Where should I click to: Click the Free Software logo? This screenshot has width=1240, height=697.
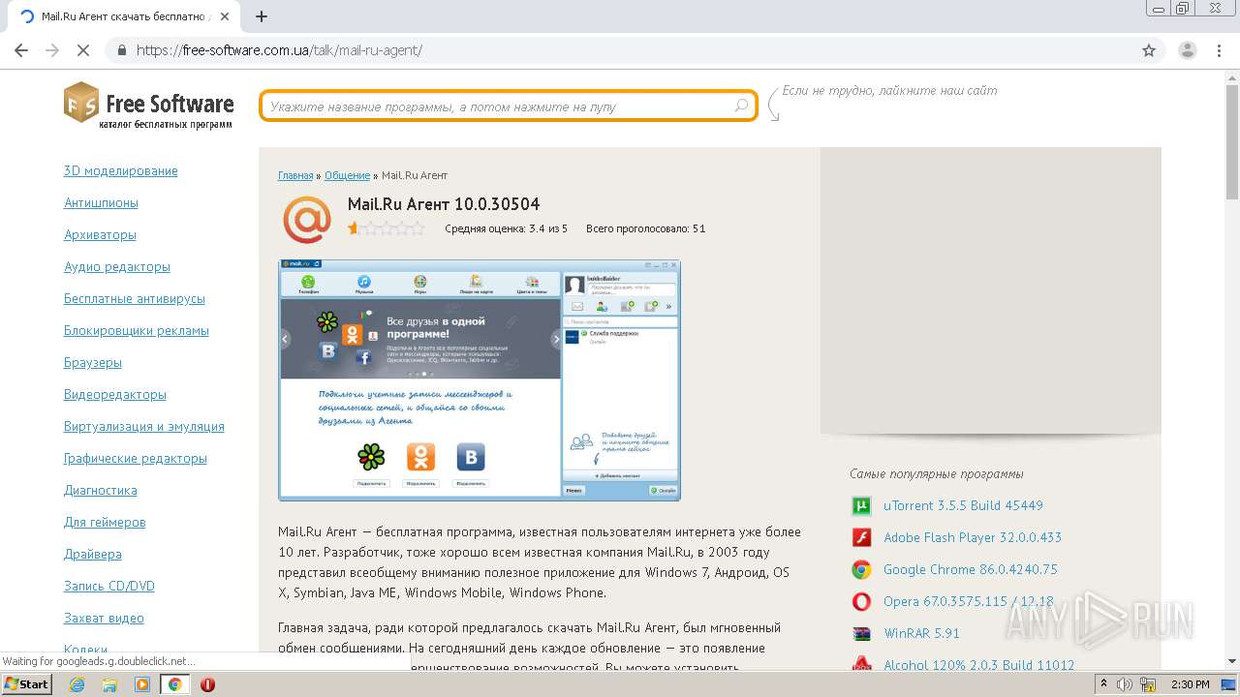(149, 105)
